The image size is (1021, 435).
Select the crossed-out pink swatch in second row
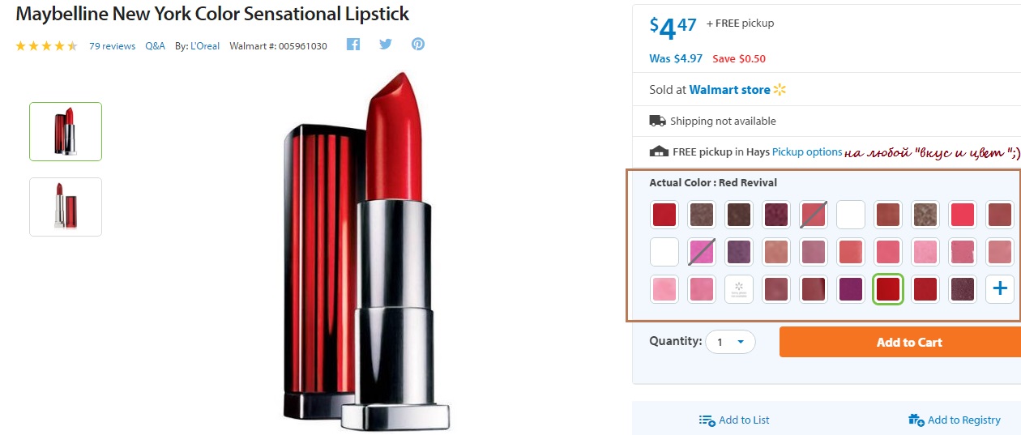tap(702, 252)
